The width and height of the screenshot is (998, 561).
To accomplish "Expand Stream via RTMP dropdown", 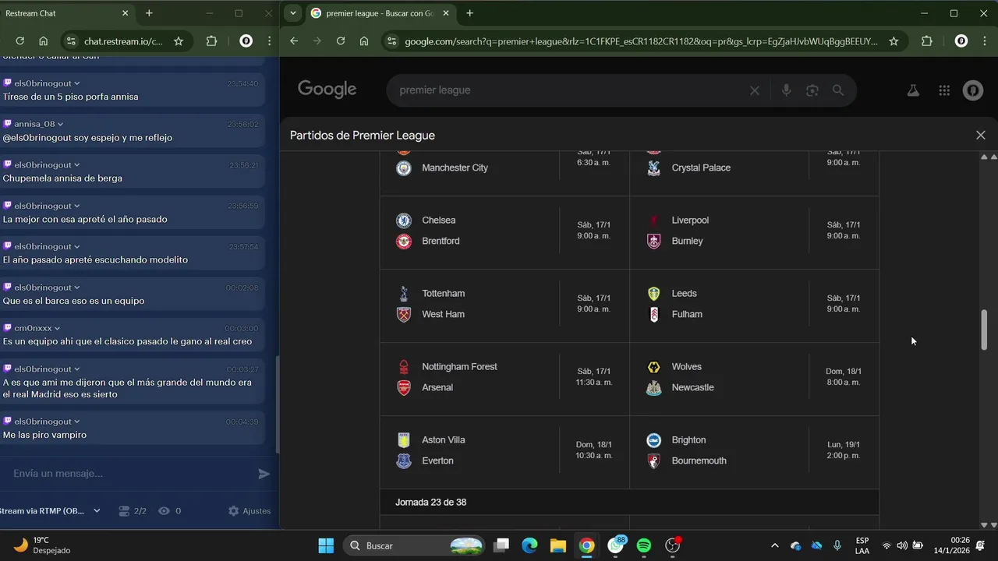I will click(x=97, y=511).
